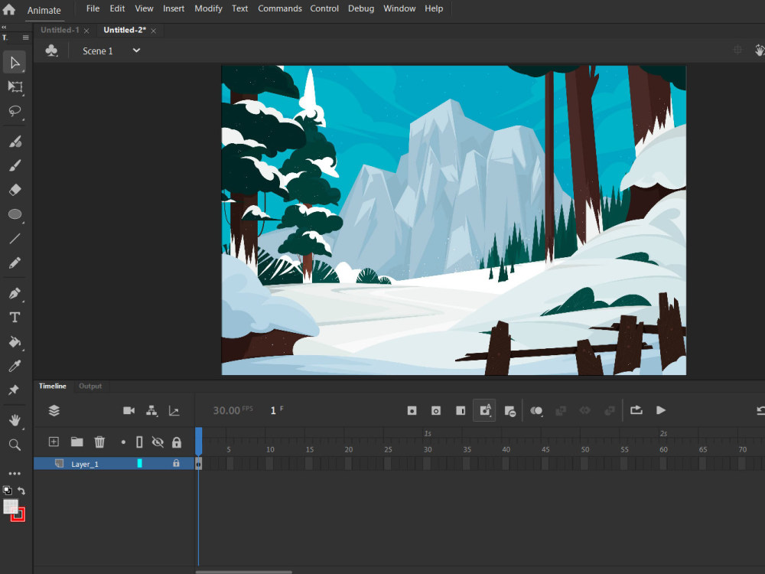Switch to the Output tab
The height and width of the screenshot is (574, 765).
[90, 386]
